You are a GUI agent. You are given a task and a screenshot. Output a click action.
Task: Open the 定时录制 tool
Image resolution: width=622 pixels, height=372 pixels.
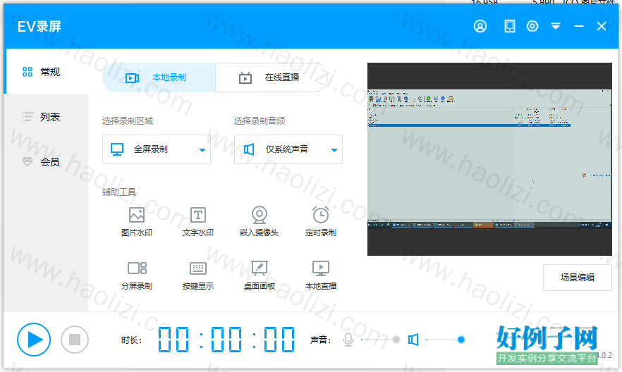[320, 221]
